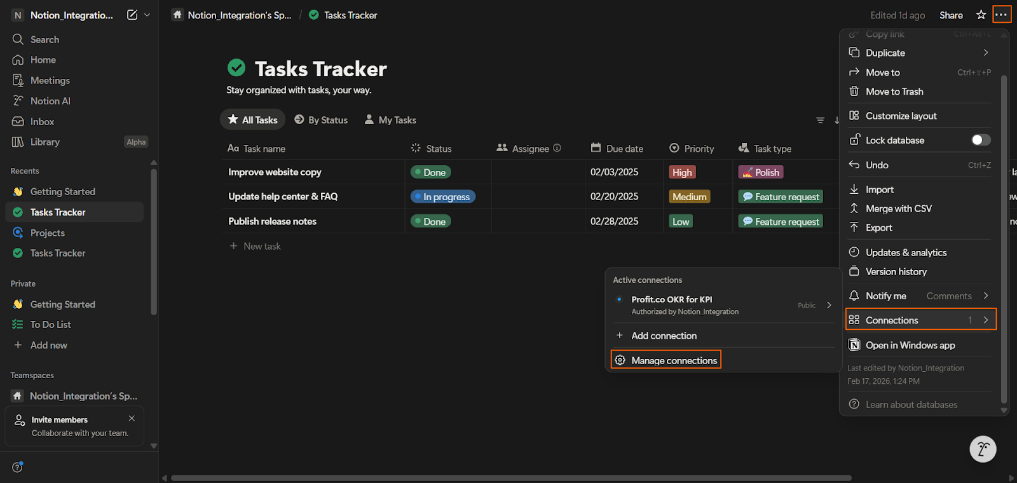Open the Status column header menu
The width and height of the screenshot is (1017, 483).
point(432,148)
